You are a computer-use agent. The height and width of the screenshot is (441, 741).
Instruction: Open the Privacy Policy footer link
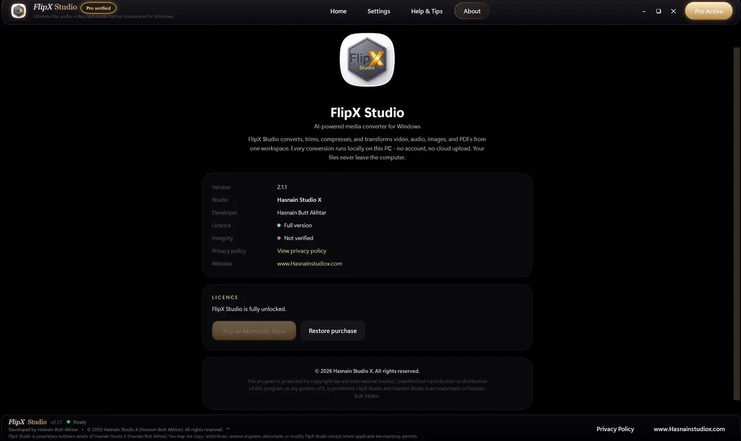click(x=615, y=429)
